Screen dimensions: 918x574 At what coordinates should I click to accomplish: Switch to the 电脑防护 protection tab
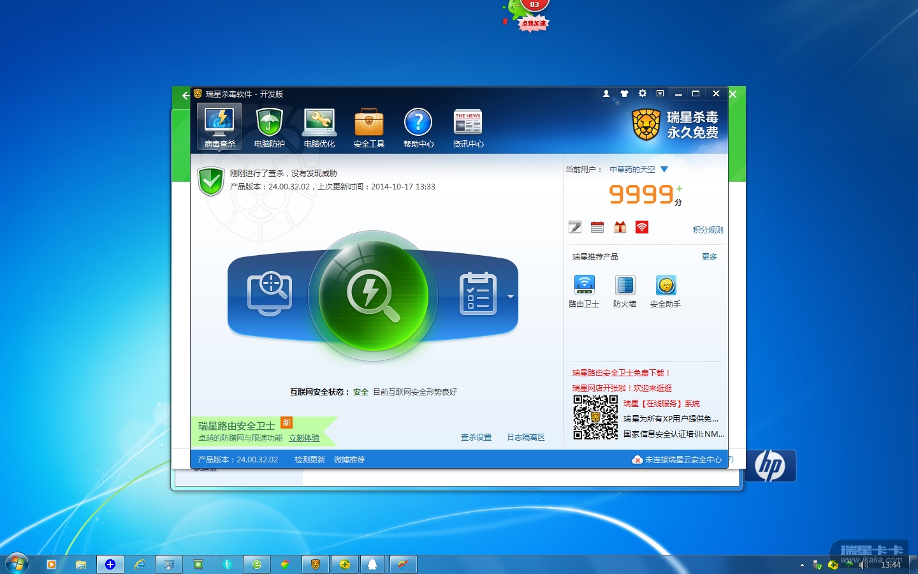point(269,127)
